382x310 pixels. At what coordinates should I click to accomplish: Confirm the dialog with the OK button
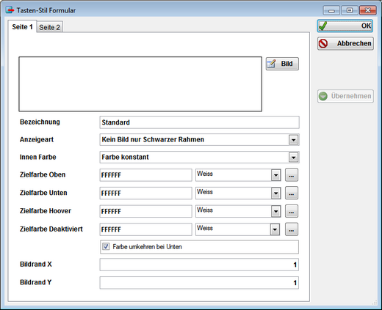(x=345, y=26)
